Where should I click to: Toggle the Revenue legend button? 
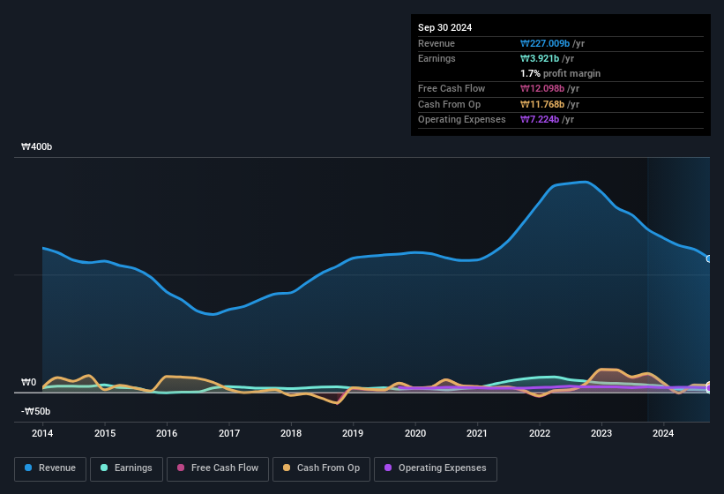point(50,468)
